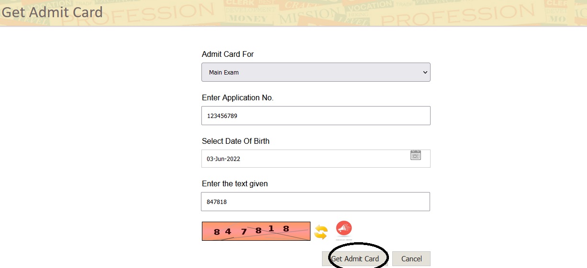Screen dimensions: 587x268
Task: Click the Admit Card For label
Action: [228, 54]
